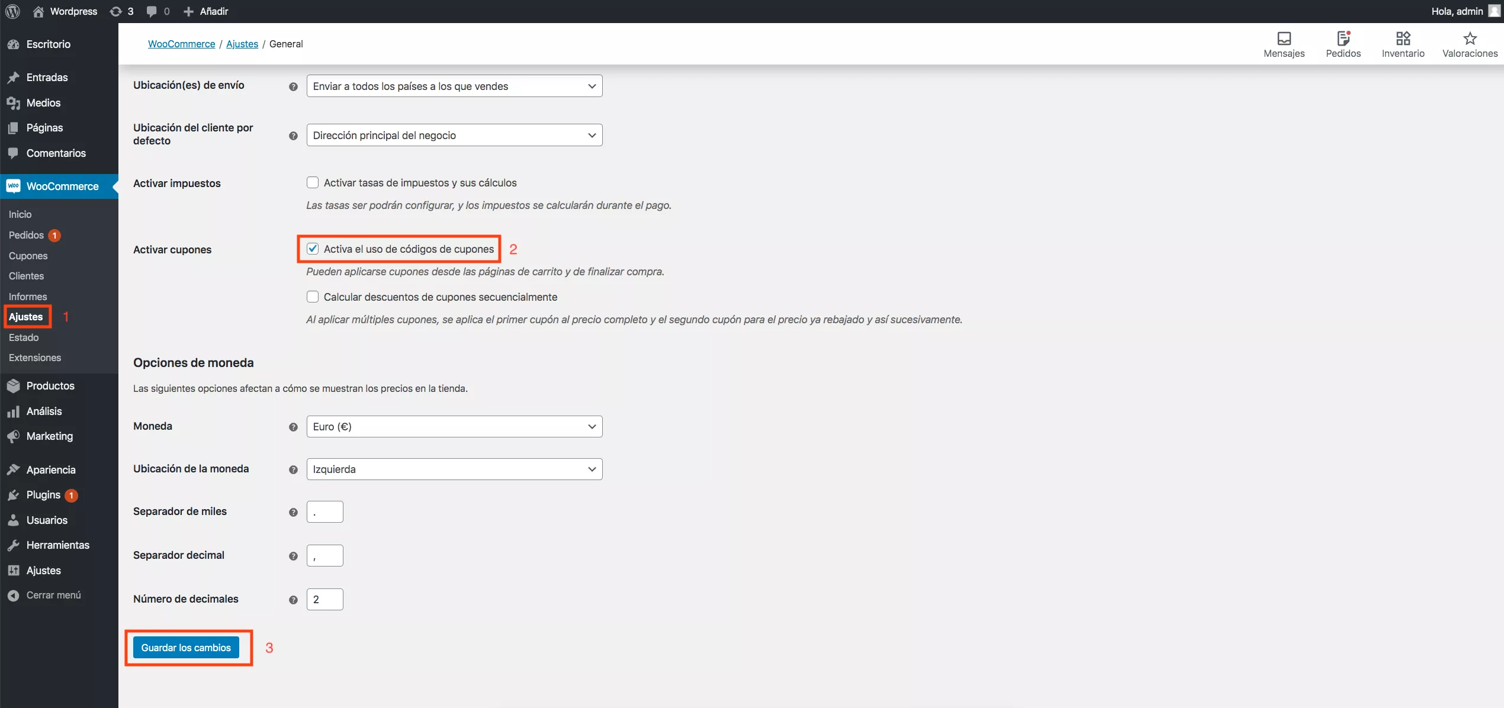This screenshot has height=708, width=1504.
Task: Click the help icon beside Ubicación de la moneda
Action: (293, 469)
